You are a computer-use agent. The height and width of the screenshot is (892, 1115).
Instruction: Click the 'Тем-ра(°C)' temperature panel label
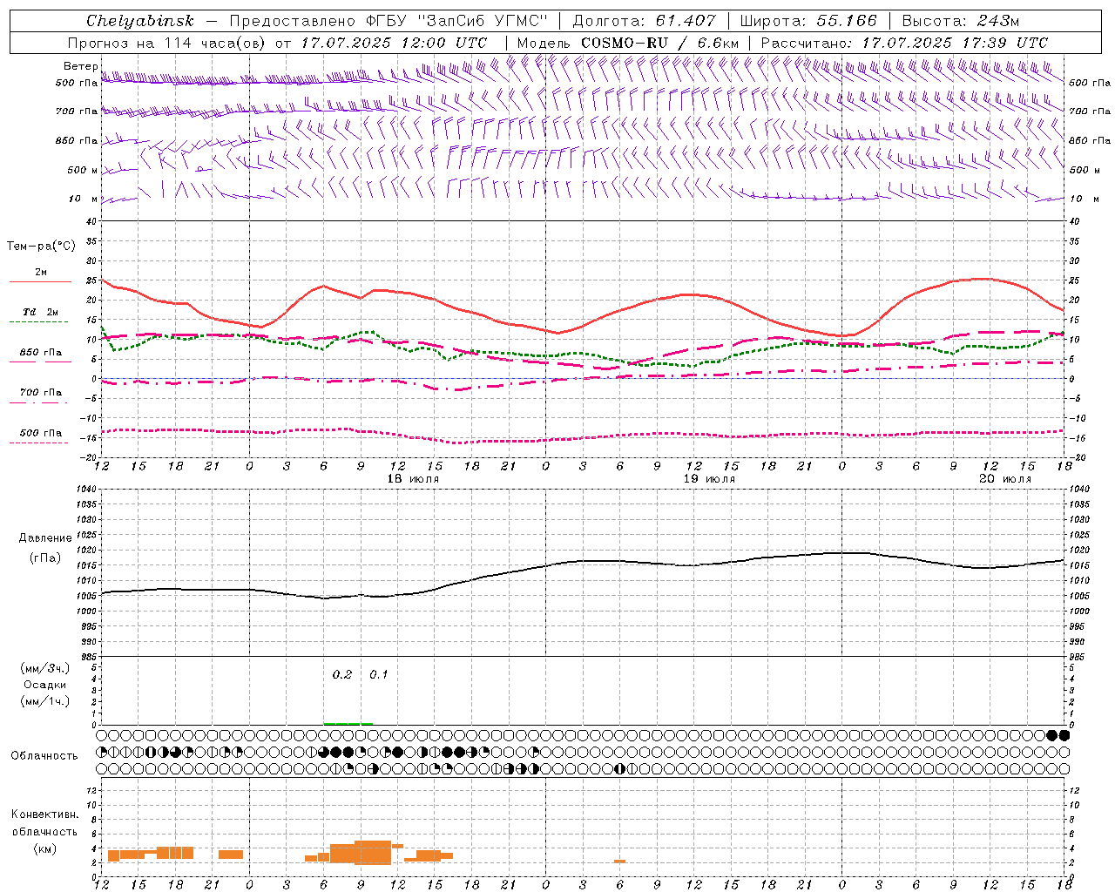[41, 247]
